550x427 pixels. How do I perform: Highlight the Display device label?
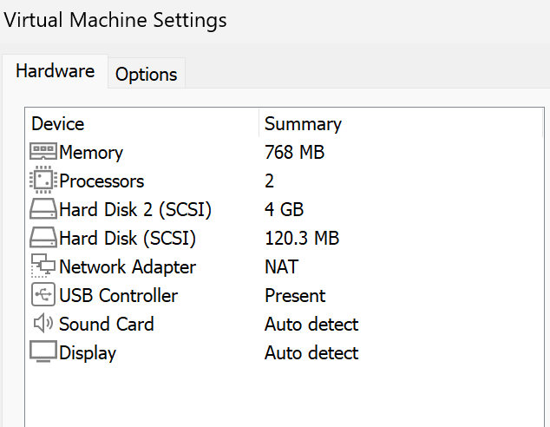[88, 353]
